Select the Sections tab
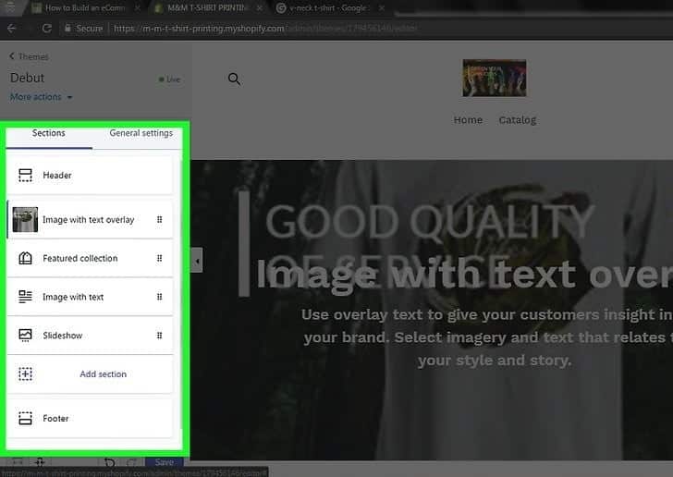 point(49,133)
